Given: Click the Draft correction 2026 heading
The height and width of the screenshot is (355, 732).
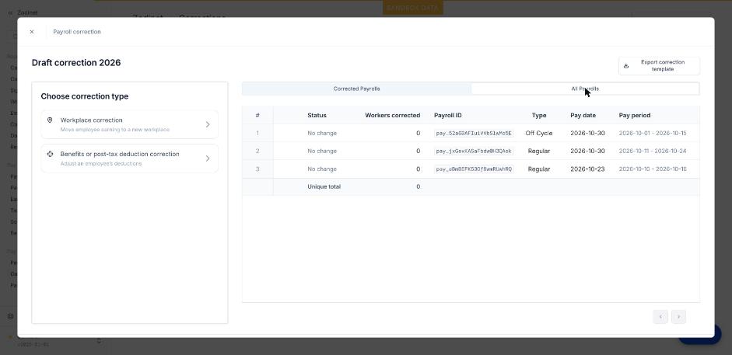Looking at the screenshot, I should click(76, 62).
